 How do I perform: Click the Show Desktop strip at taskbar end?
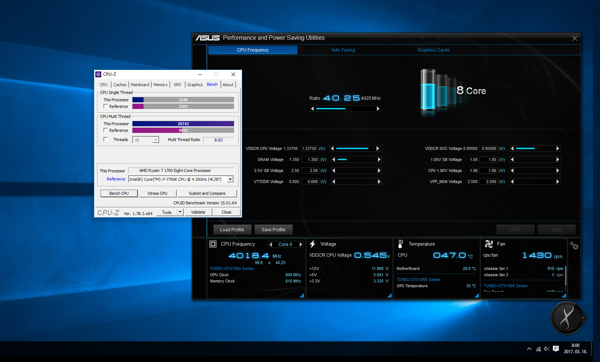click(592, 348)
